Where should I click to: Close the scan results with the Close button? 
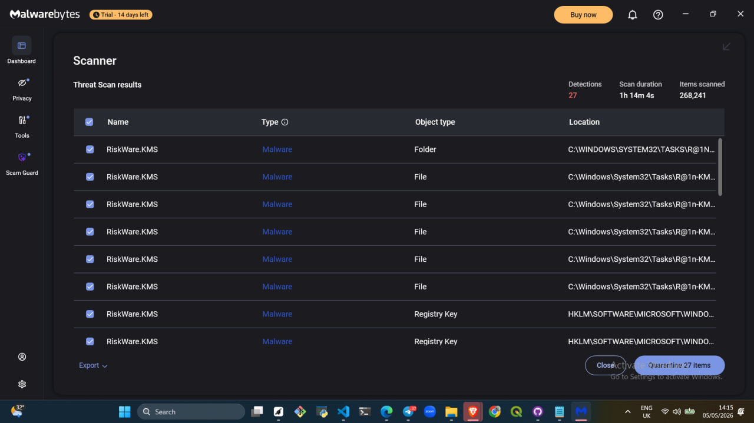606,365
